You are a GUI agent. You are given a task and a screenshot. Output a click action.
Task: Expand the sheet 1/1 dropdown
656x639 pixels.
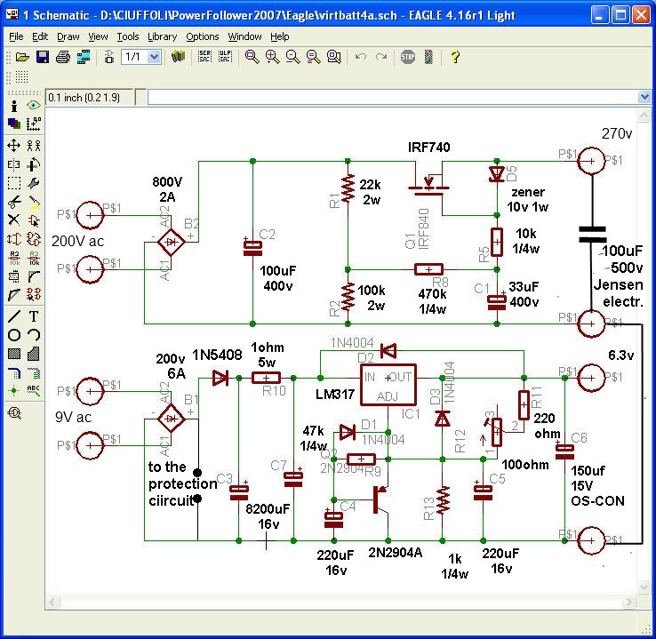(x=154, y=57)
